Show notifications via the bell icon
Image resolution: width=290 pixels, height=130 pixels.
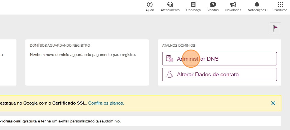257,4
